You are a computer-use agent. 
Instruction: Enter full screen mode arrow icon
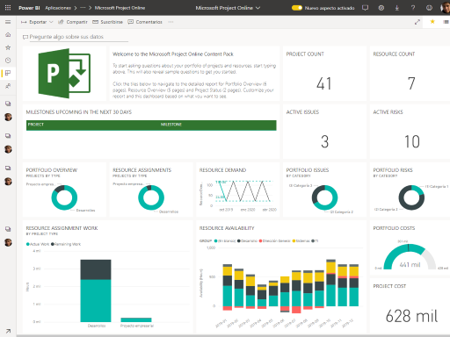pyautogui.click(x=417, y=22)
